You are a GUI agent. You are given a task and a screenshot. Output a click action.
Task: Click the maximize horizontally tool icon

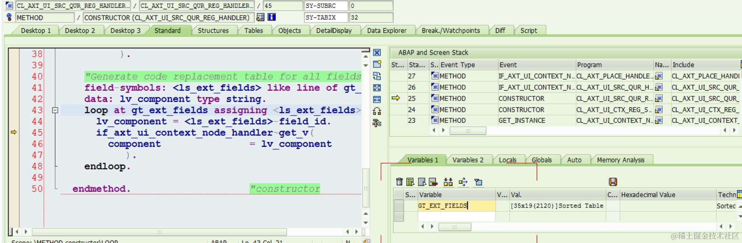(x=377, y=100)
